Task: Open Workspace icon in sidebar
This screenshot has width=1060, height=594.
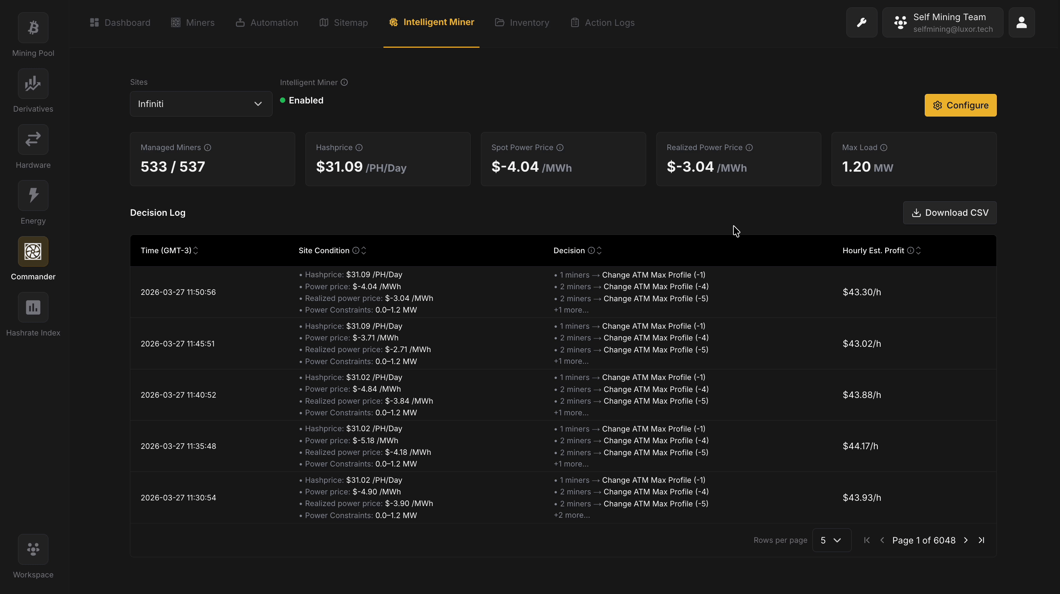Action: tap(33, 549)
